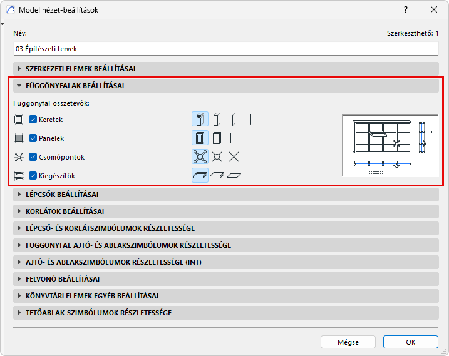Image resolution: width=449 pixels, height=356 pixels.
Task: Click the Szerkeszthető: 1 label
Action: [413, 33]
